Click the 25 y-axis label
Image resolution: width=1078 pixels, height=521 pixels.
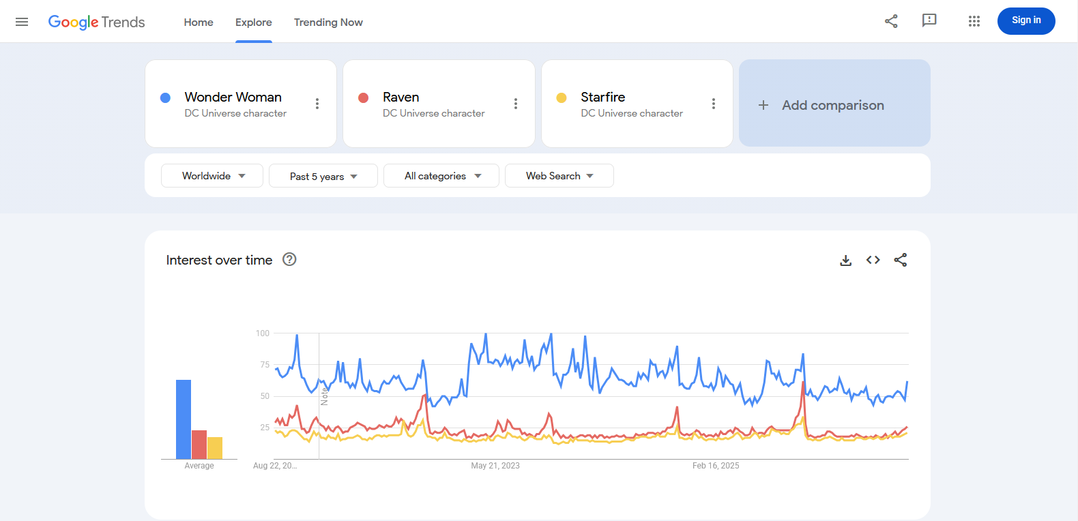(x=265, y=428)
